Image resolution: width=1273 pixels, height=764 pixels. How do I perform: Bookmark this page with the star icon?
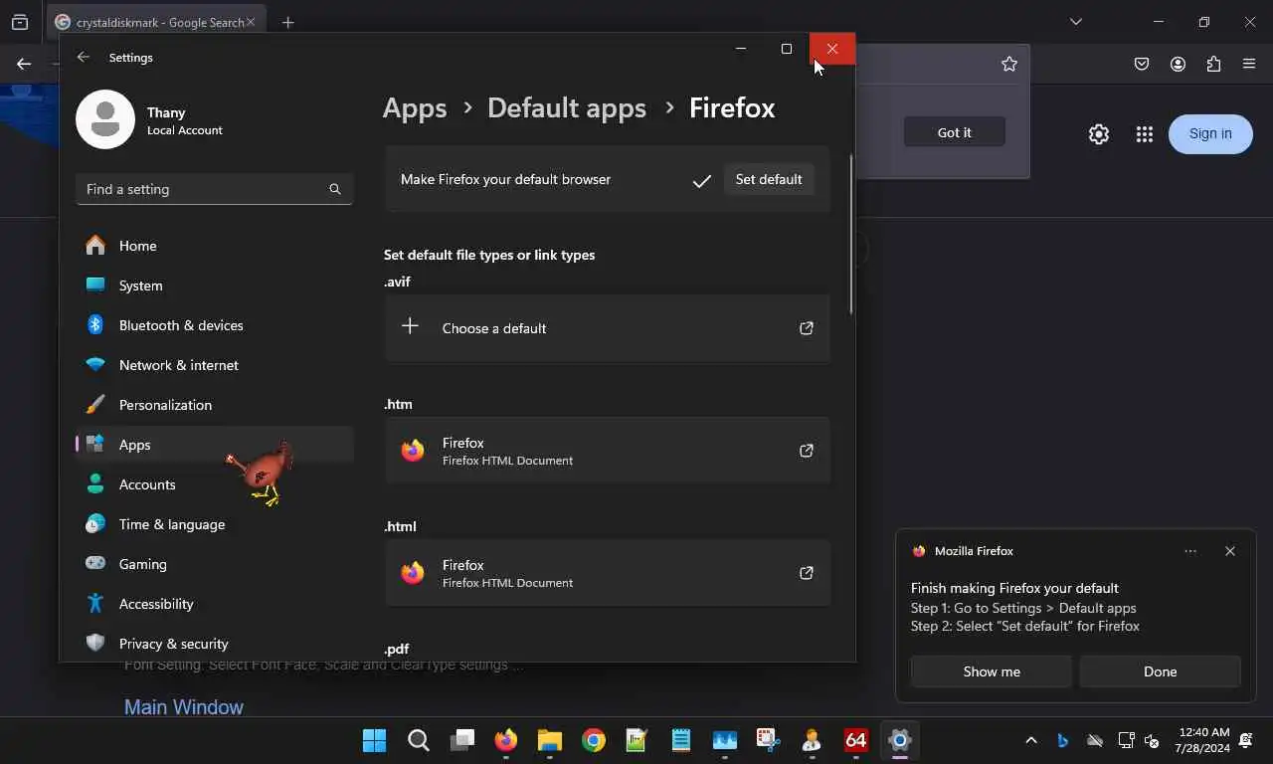(x=1009, y=64)
